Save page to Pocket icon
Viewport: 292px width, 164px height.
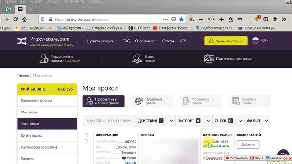173,19
